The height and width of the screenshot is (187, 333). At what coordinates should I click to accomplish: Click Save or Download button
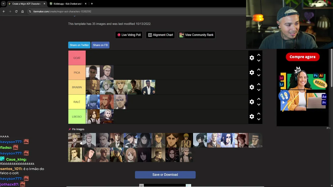(165, 175)
